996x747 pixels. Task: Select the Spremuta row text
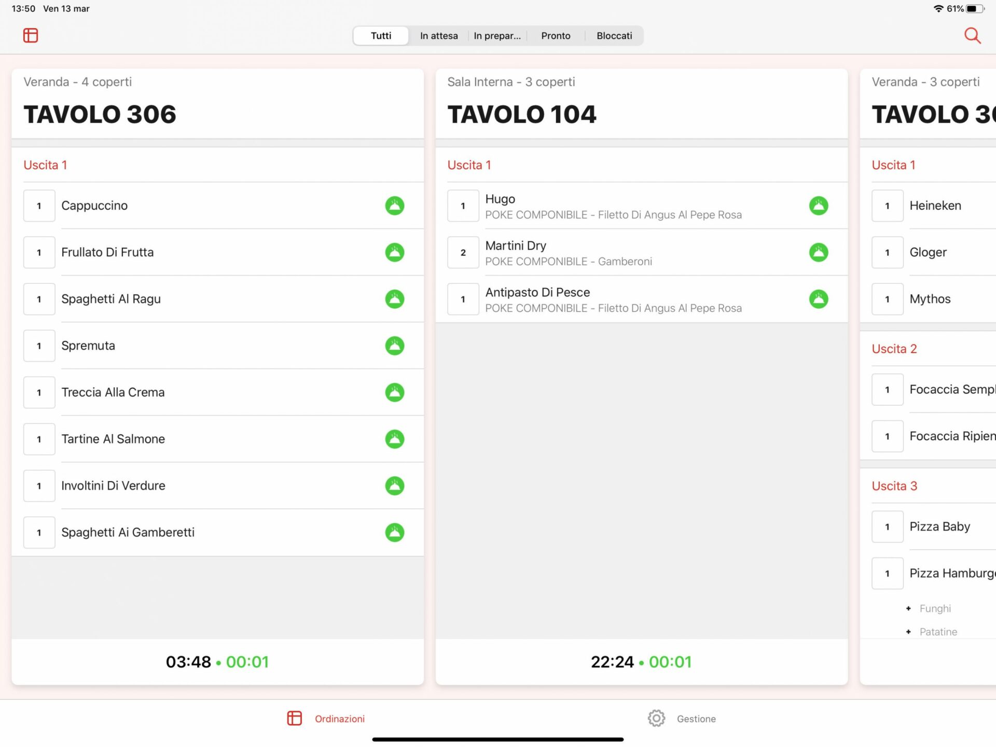pos(88,346)
